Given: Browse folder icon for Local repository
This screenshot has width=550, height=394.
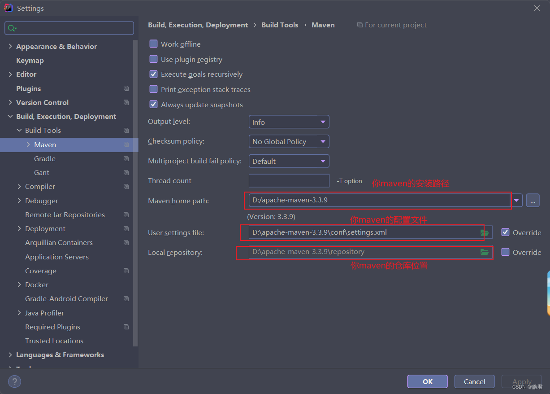Looking at the screenshot, I should click(x=485, y=252).
